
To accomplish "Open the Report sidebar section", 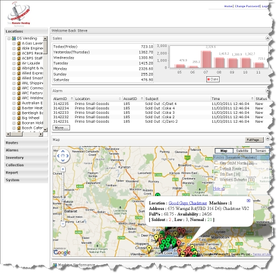I will (x=26, y=172).
